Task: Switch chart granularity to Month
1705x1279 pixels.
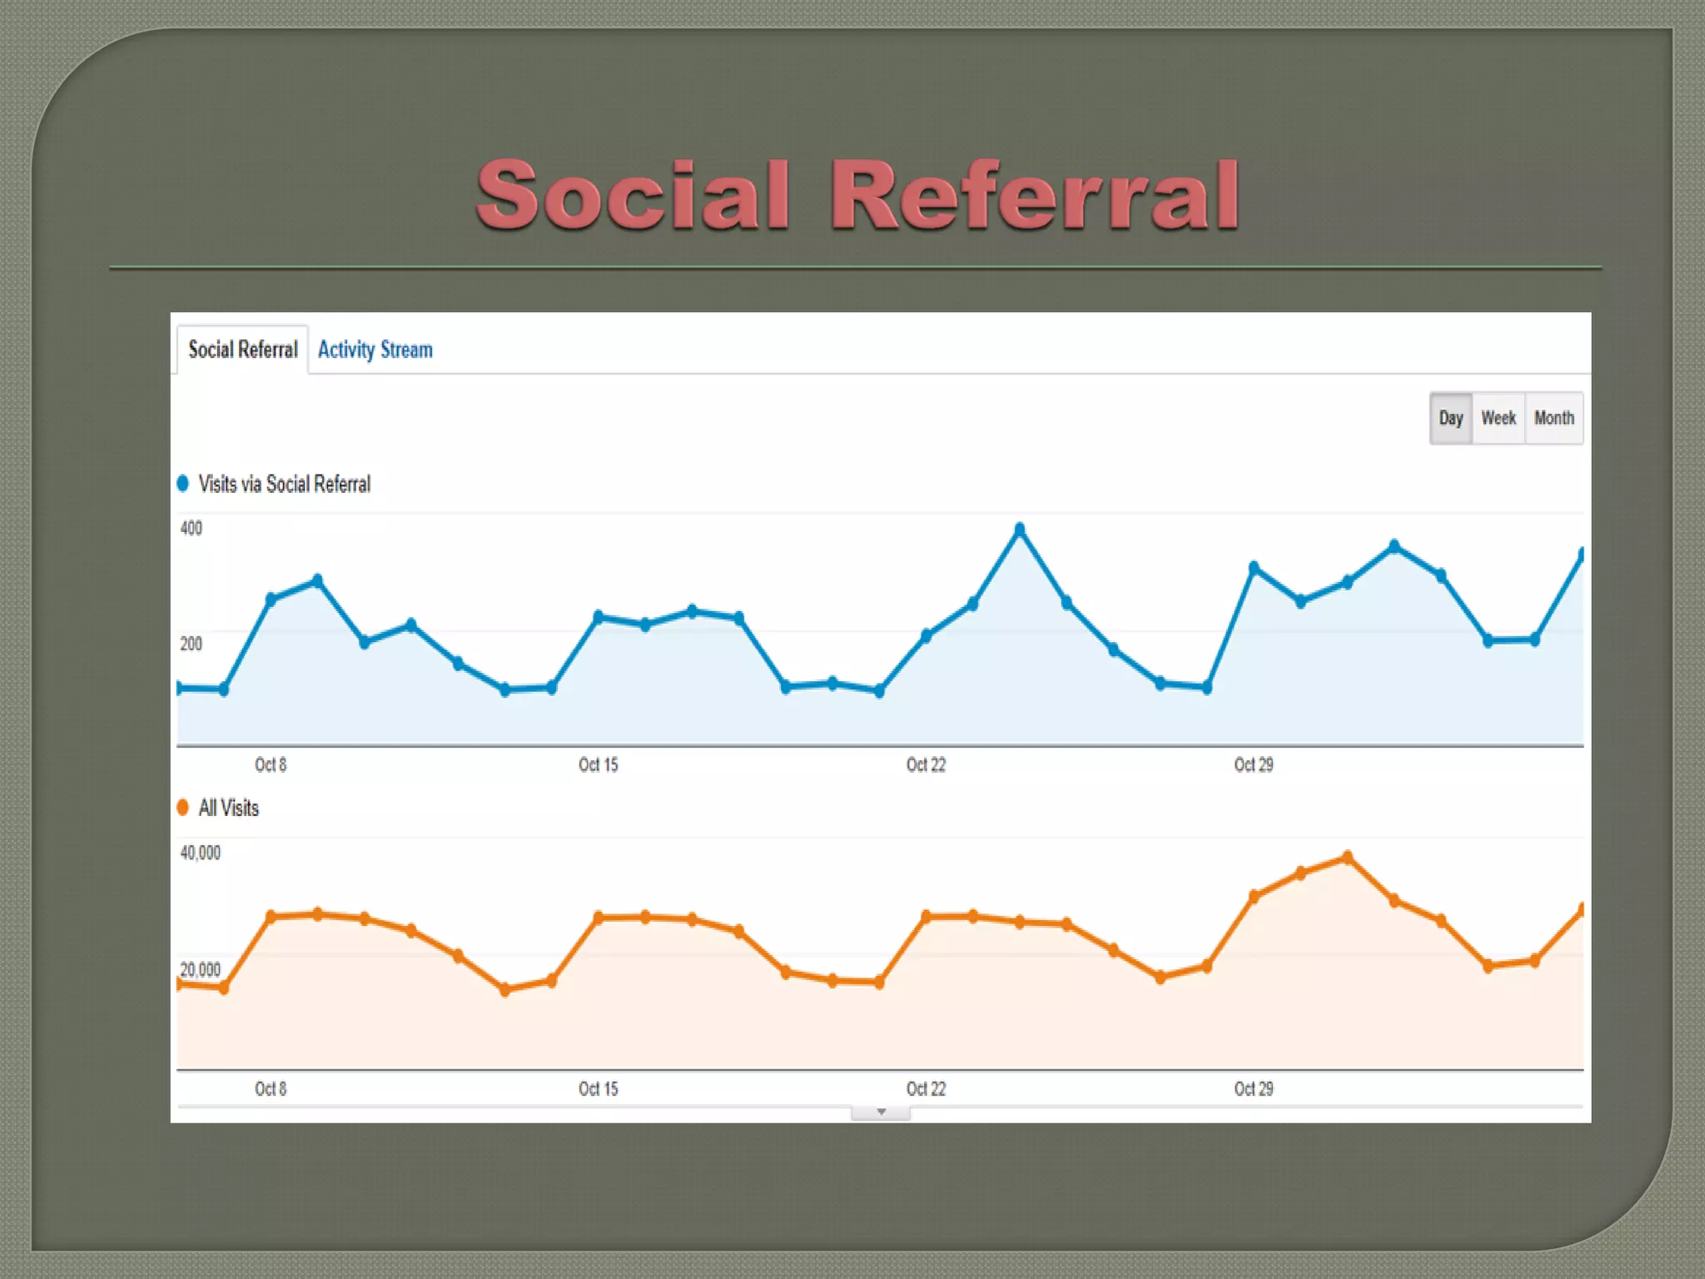Action: point(1553,418)
